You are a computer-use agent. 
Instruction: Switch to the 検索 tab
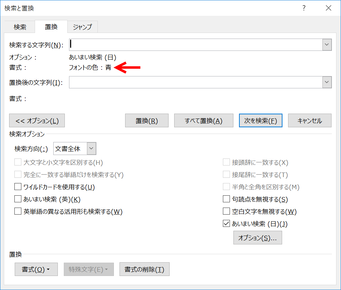pos(20,27)
